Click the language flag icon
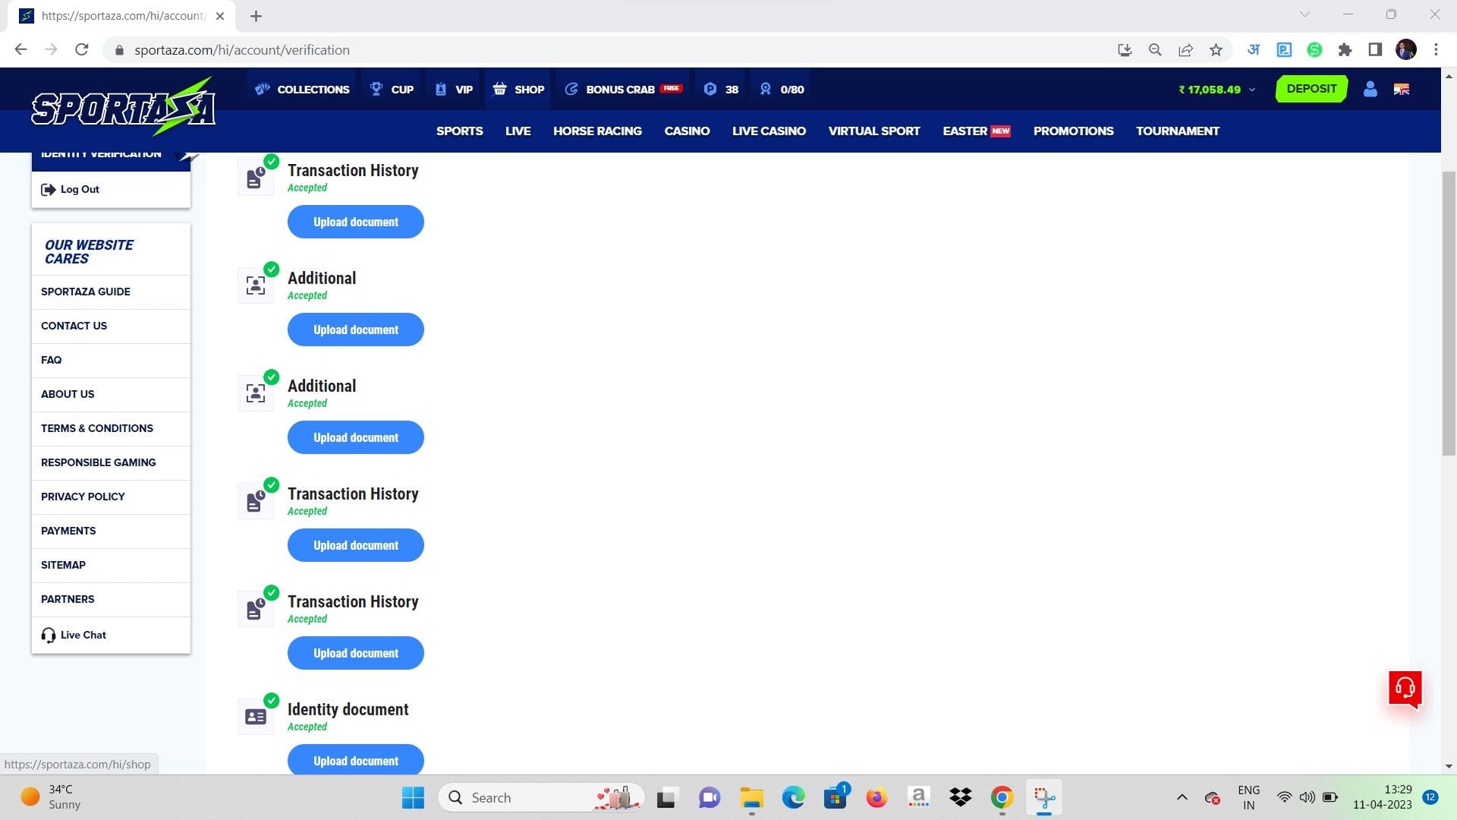Viewport: 1457px width, 820px height. [1402, 90]
